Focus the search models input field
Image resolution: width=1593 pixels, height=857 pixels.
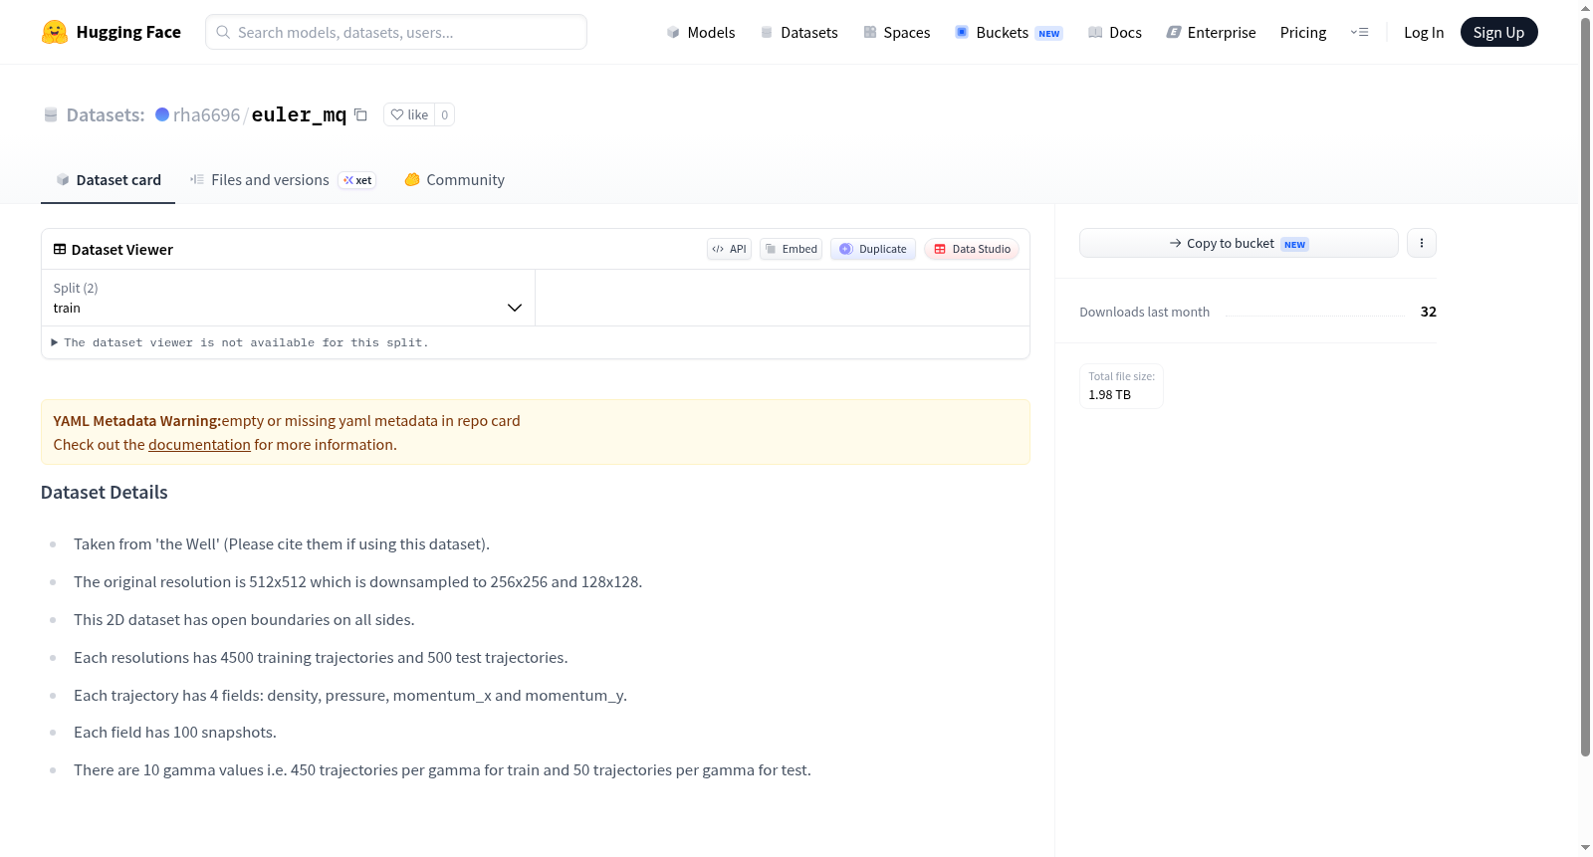coord(396,32)
